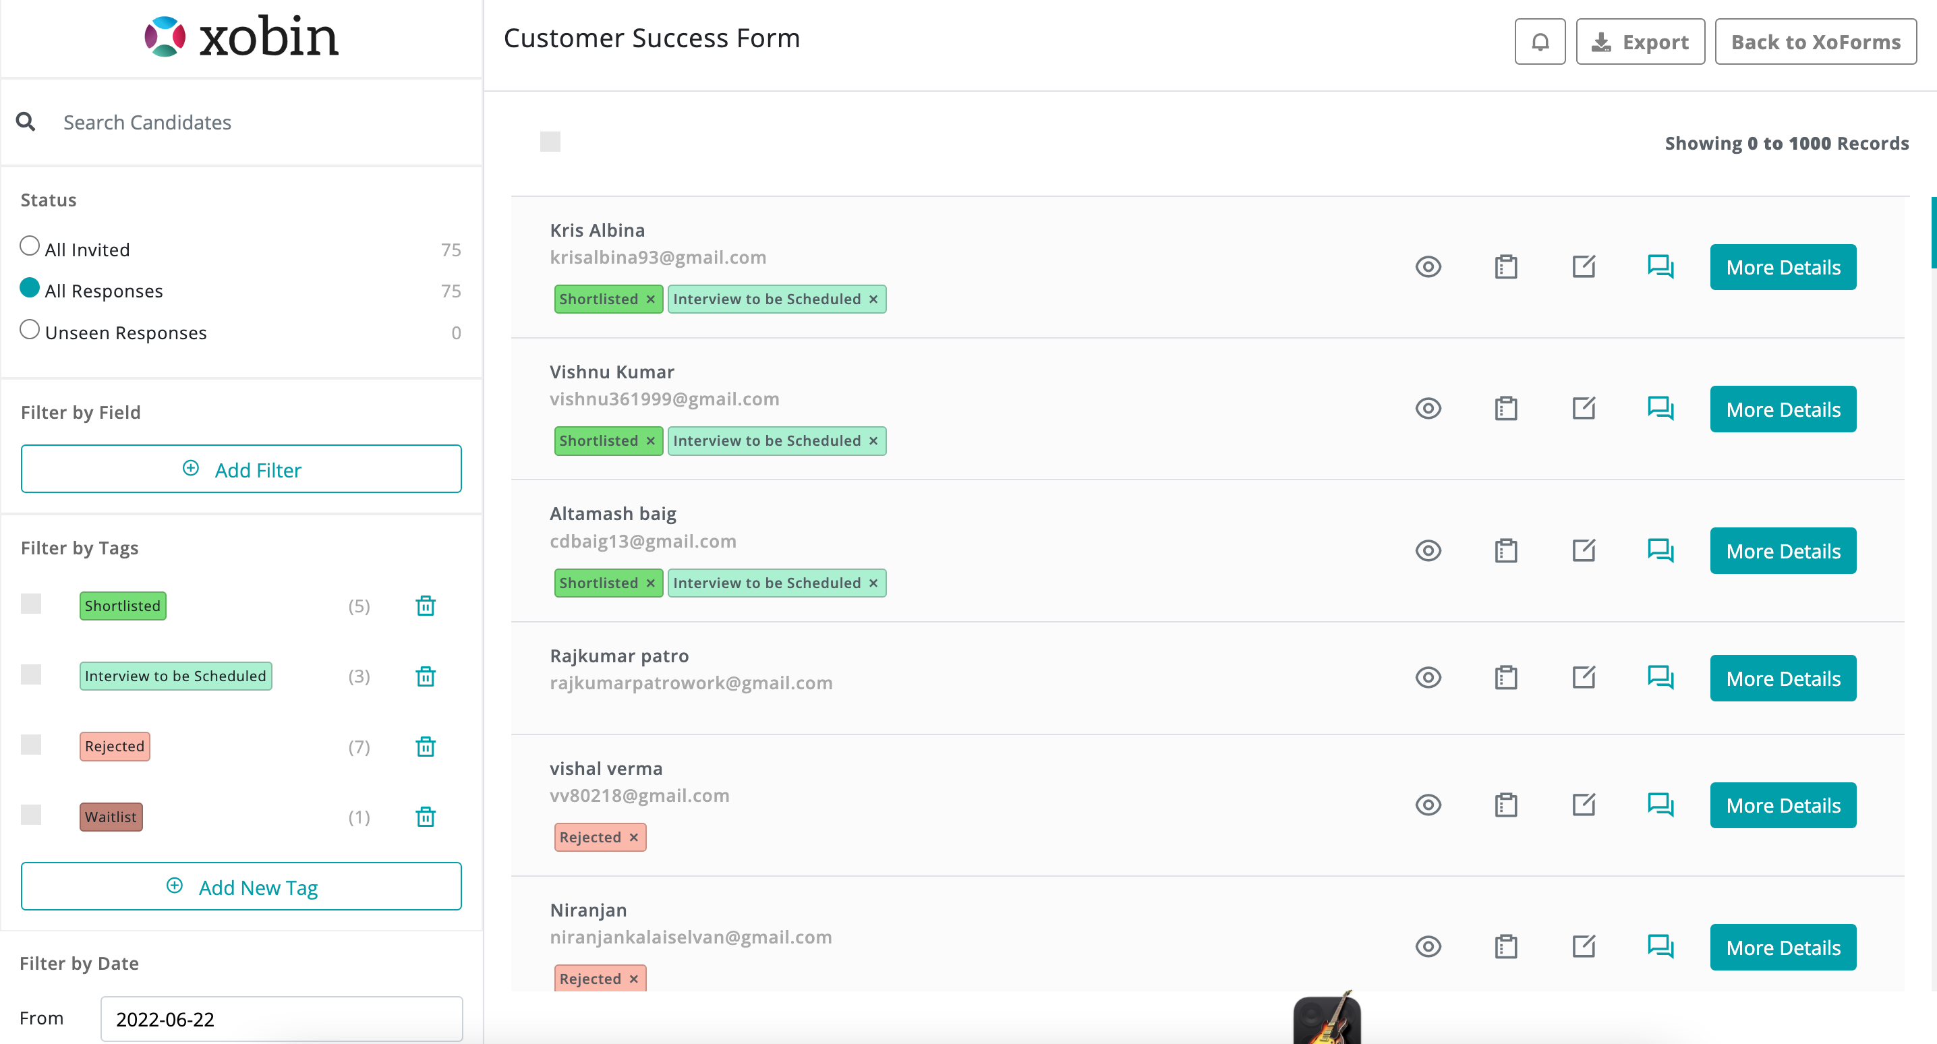Viewport: 1937px width, 1044px height.
Task: Select the Unseen Responses radio button
Action: (x=29, y=330)
